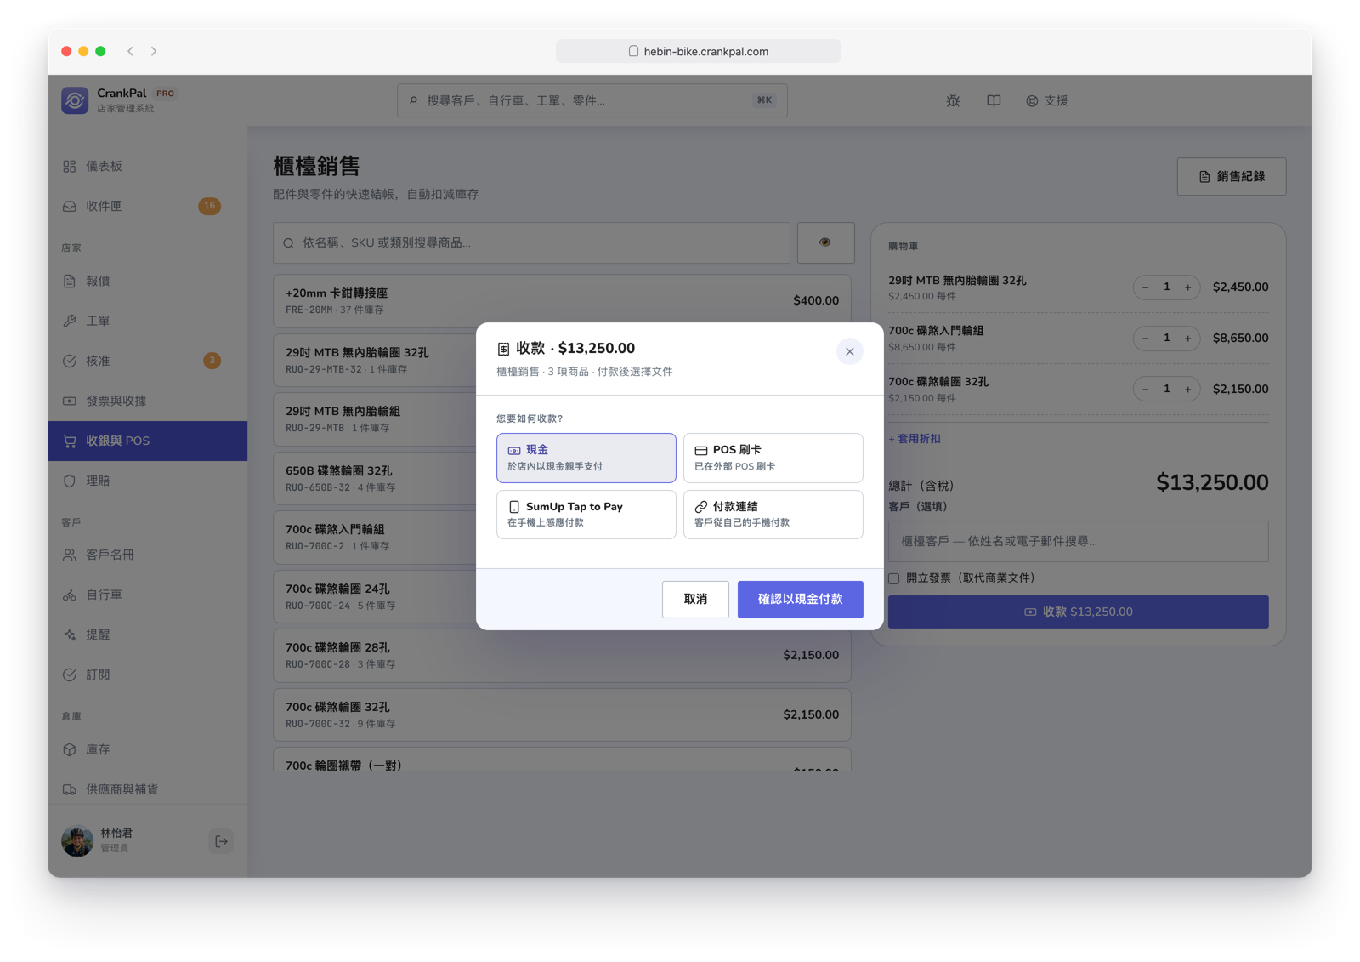Add 700c 碟煞輪圈 28孔 product

click(562, 655)
